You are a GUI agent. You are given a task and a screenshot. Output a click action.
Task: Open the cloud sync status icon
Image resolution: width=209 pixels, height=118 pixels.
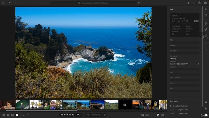[x=205, y=3]
